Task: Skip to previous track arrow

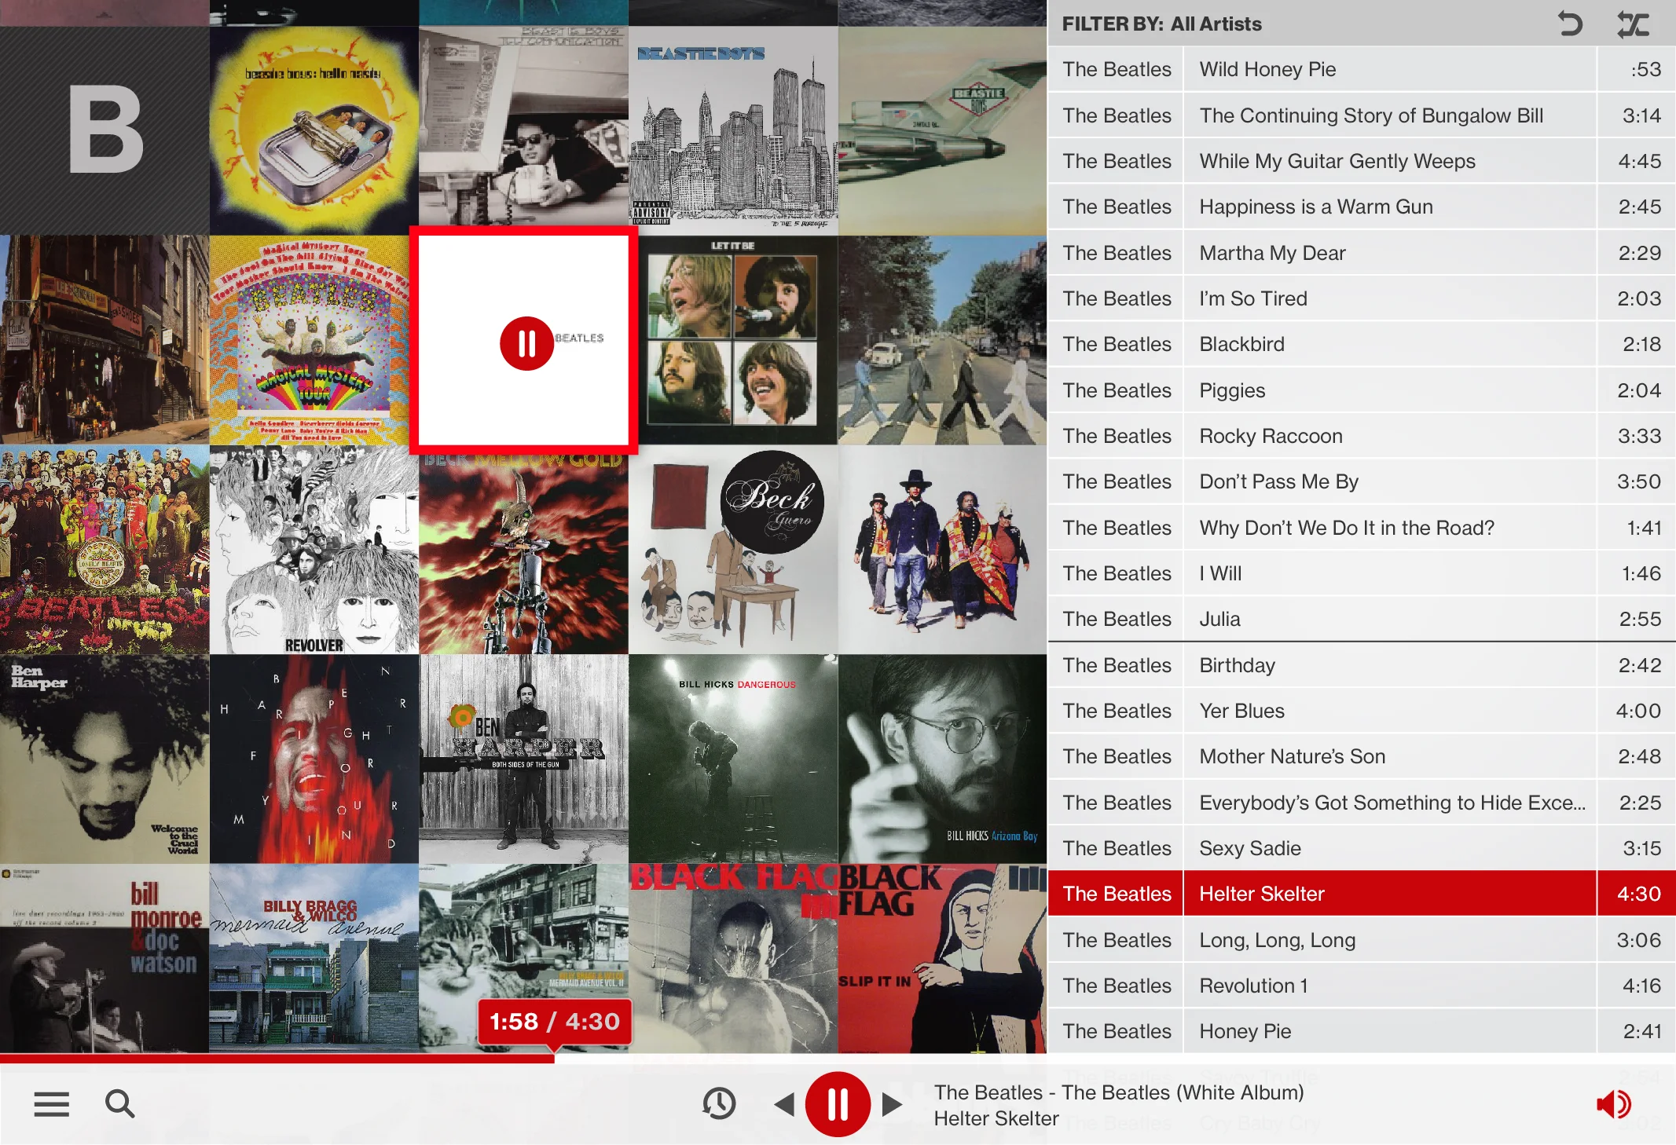Action: pos(784,1104)
